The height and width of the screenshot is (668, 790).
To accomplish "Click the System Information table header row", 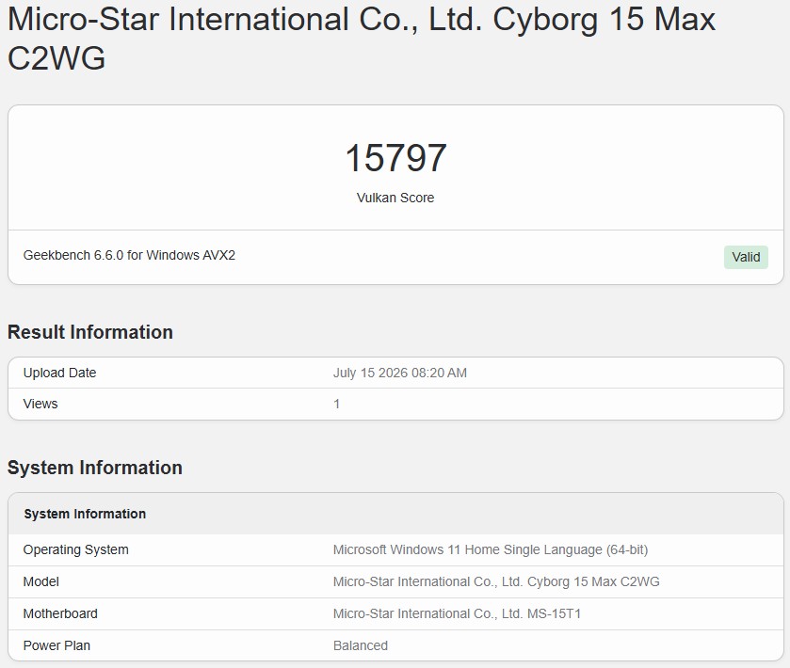I will tap(395, 514).
